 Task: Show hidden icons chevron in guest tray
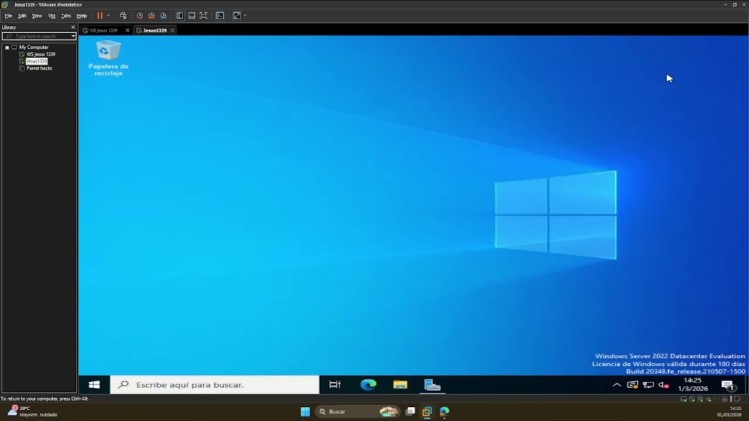pyautogui.click(x=617, y=385)
